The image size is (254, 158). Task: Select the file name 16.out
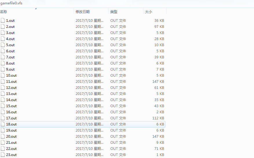click(11, 112)
